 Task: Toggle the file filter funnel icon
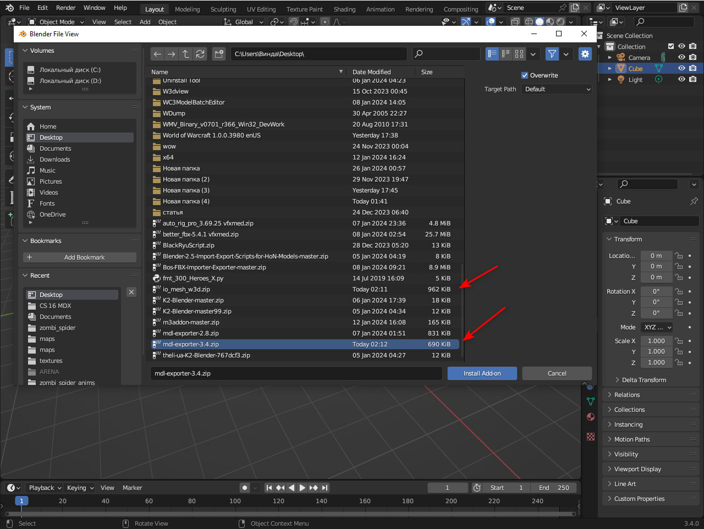(552, 54)
